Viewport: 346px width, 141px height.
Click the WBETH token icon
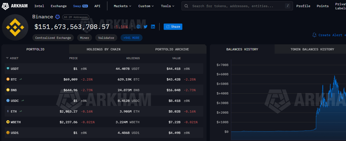8,122
